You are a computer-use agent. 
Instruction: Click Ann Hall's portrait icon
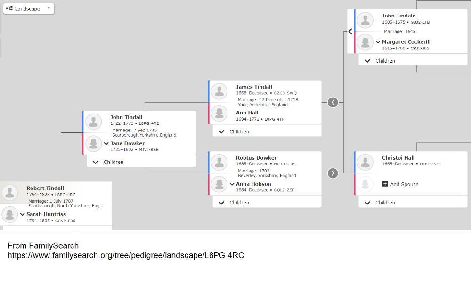coord(219,114)
